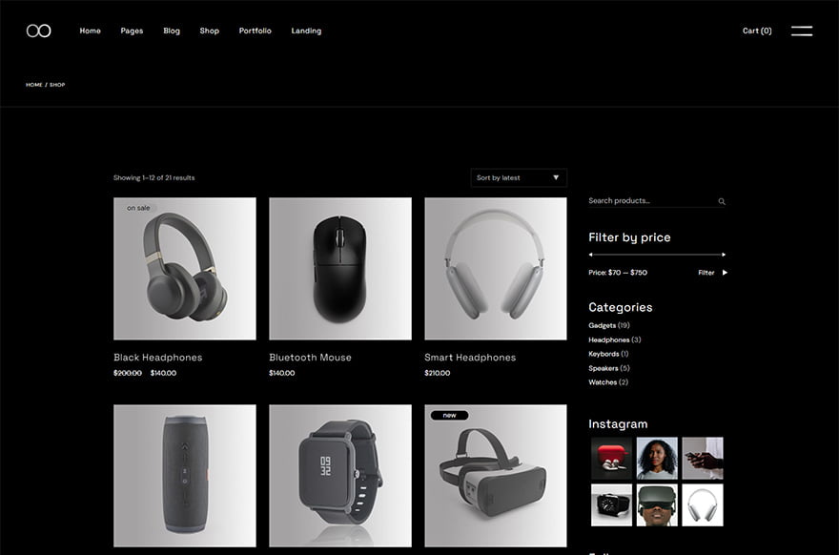Select the Speakers category
This screenshot has width=839, height=555.
(x=603, y=368)
